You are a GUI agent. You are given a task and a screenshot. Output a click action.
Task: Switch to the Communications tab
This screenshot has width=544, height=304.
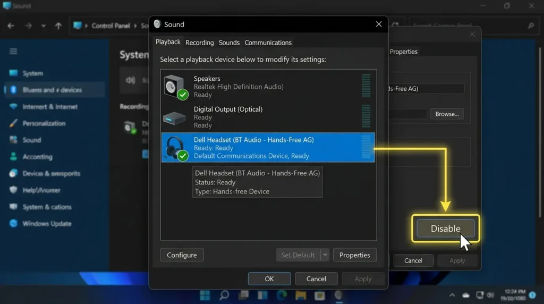tap(268, 43)
